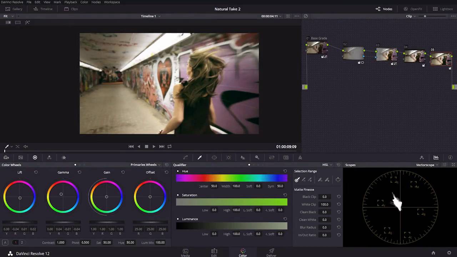The image size is (457, 257).
Task: Open Project Settings gear
Action: pos(449,253)
